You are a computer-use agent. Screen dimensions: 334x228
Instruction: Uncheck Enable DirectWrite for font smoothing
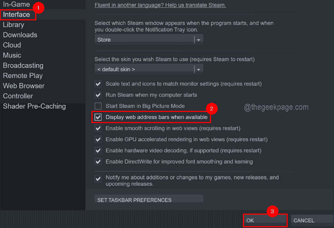point(98,162)
